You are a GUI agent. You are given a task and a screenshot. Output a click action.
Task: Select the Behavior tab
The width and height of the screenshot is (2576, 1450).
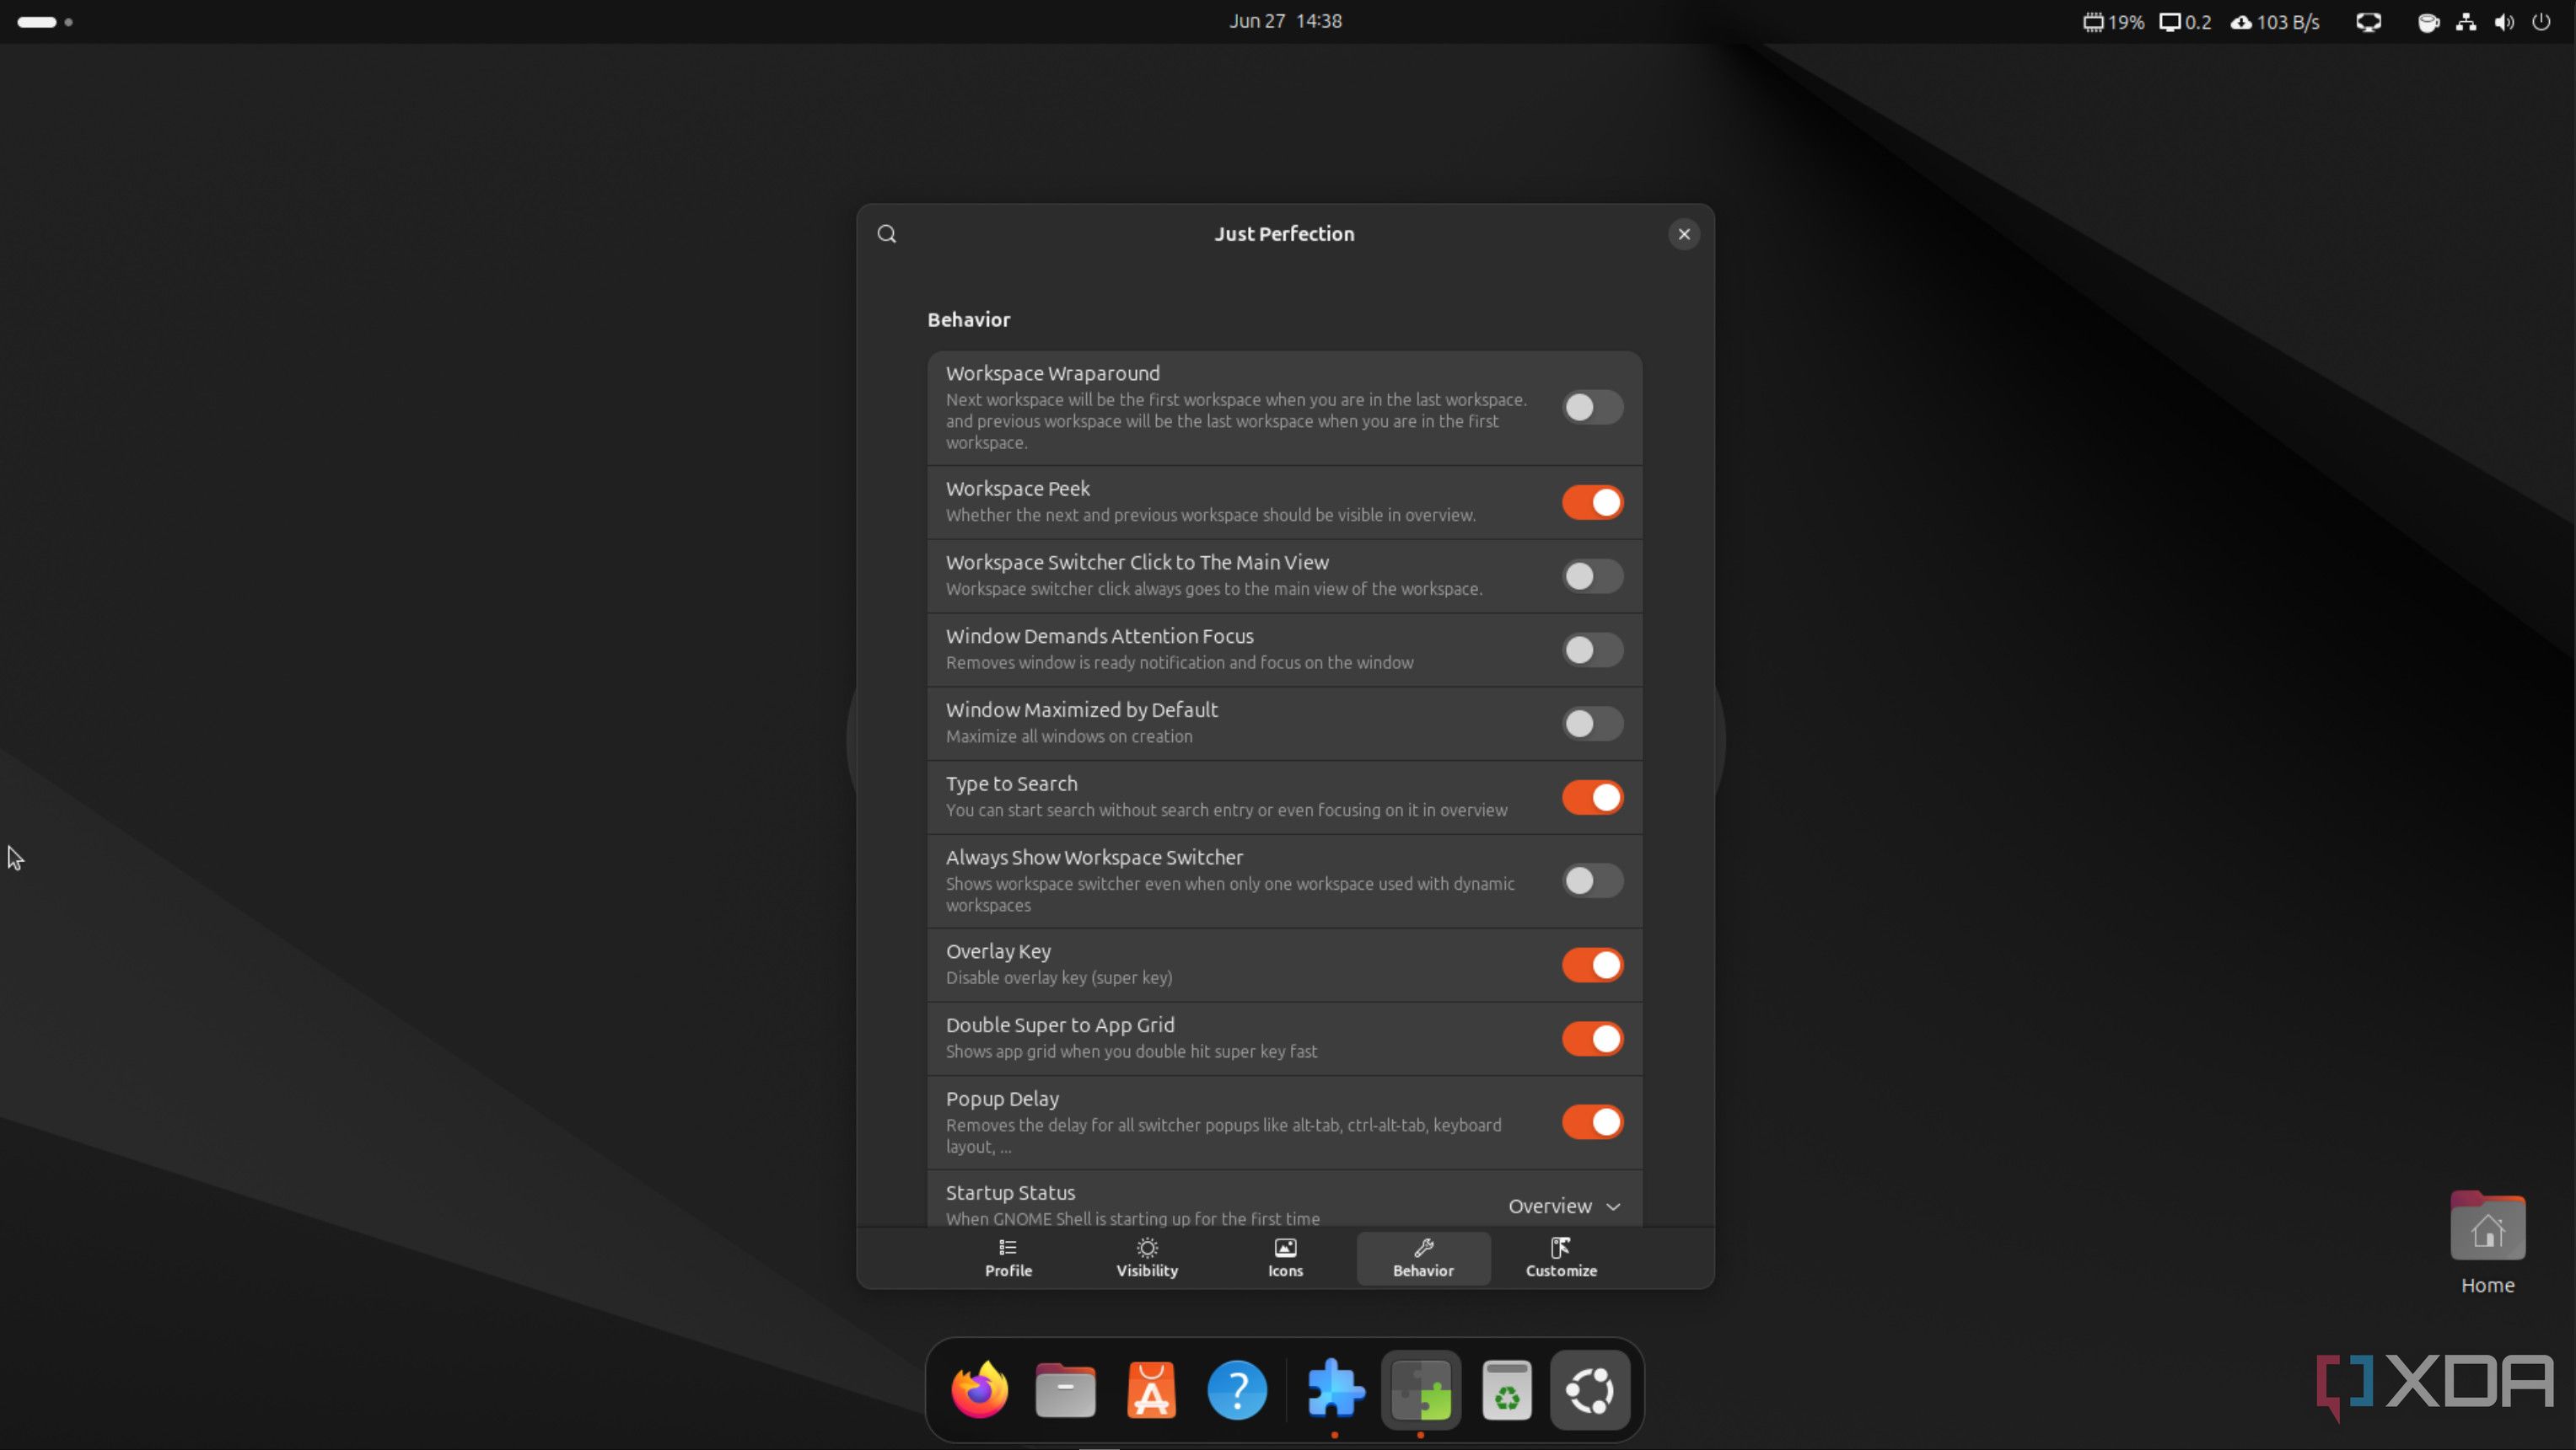point(1423,1258)
